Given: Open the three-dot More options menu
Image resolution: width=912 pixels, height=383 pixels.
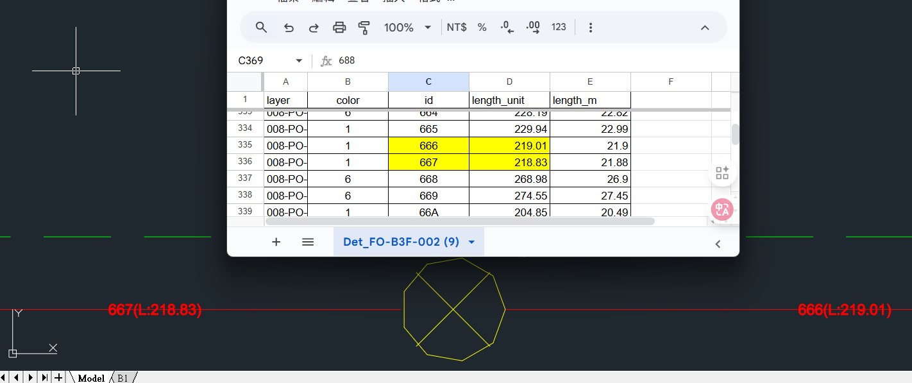Looking at the screenshot, I should 589,28.
